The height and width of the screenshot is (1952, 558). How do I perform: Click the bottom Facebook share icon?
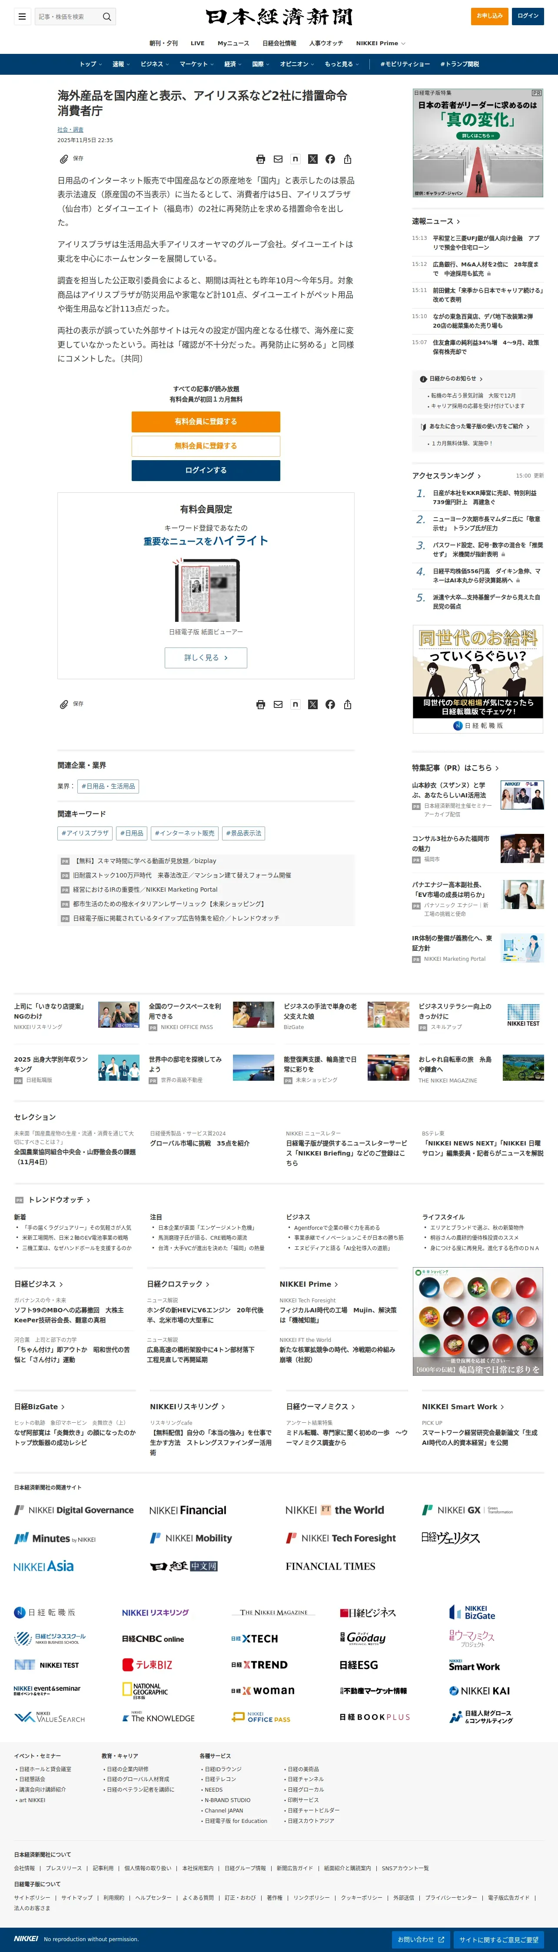coord(331,705)
